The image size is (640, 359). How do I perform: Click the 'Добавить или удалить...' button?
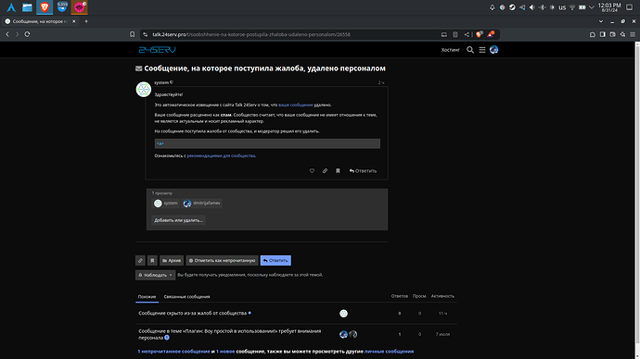(x=178, y=220)
